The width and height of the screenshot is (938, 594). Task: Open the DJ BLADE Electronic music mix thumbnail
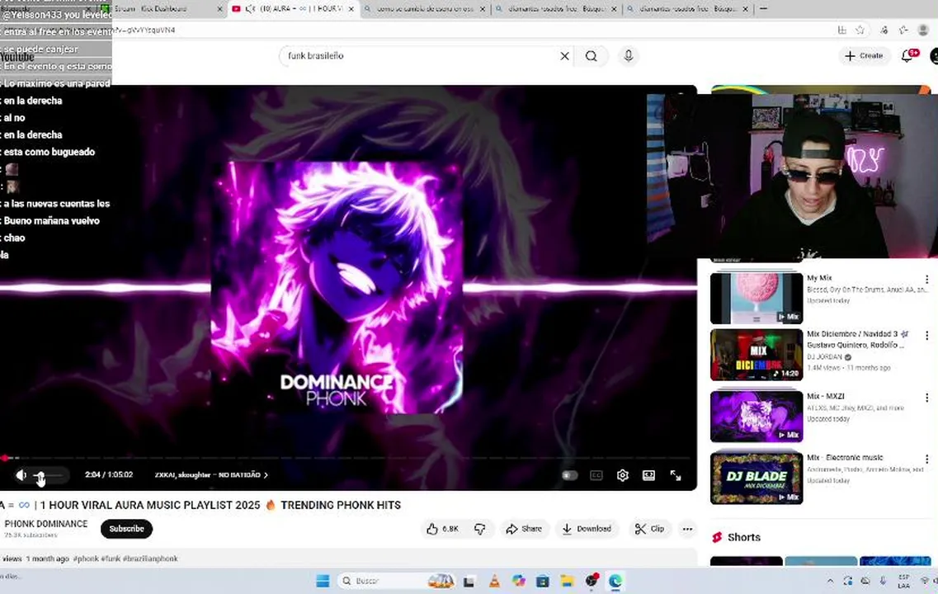click(757, 478)
